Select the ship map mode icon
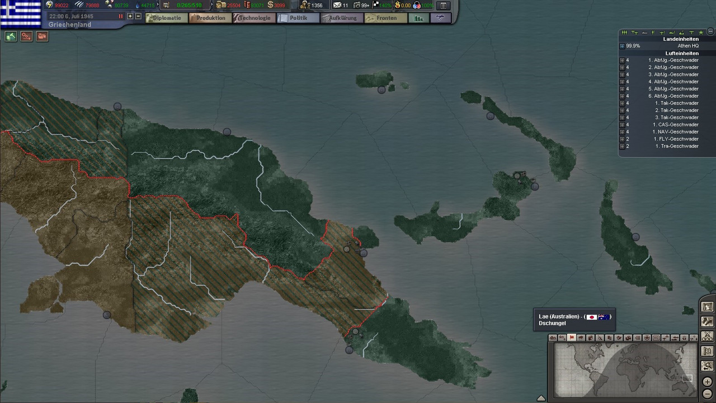Image resolution: width=716 pixels, height=403 pixels. click(x=675, y=338)
